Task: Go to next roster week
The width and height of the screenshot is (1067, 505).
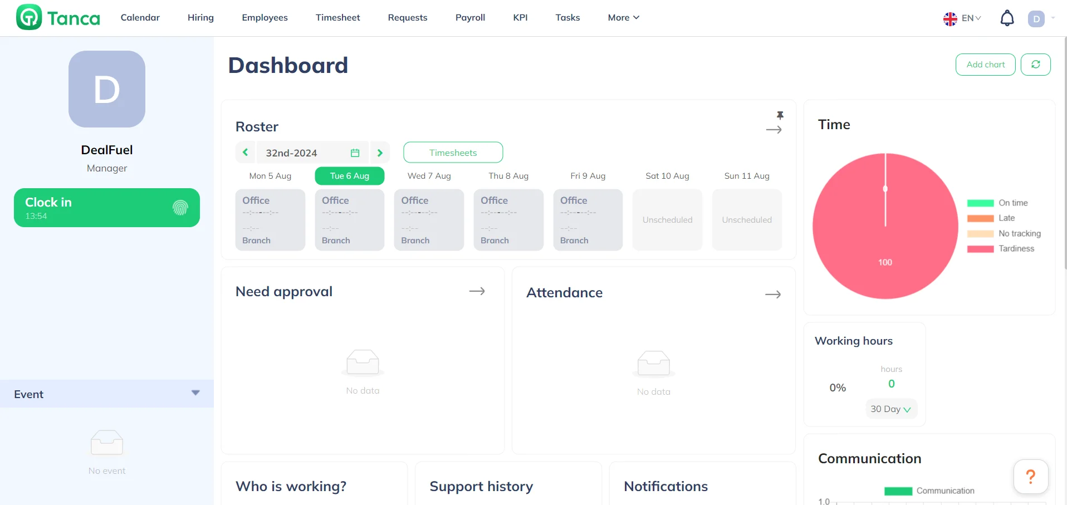Action: (380, 153)
